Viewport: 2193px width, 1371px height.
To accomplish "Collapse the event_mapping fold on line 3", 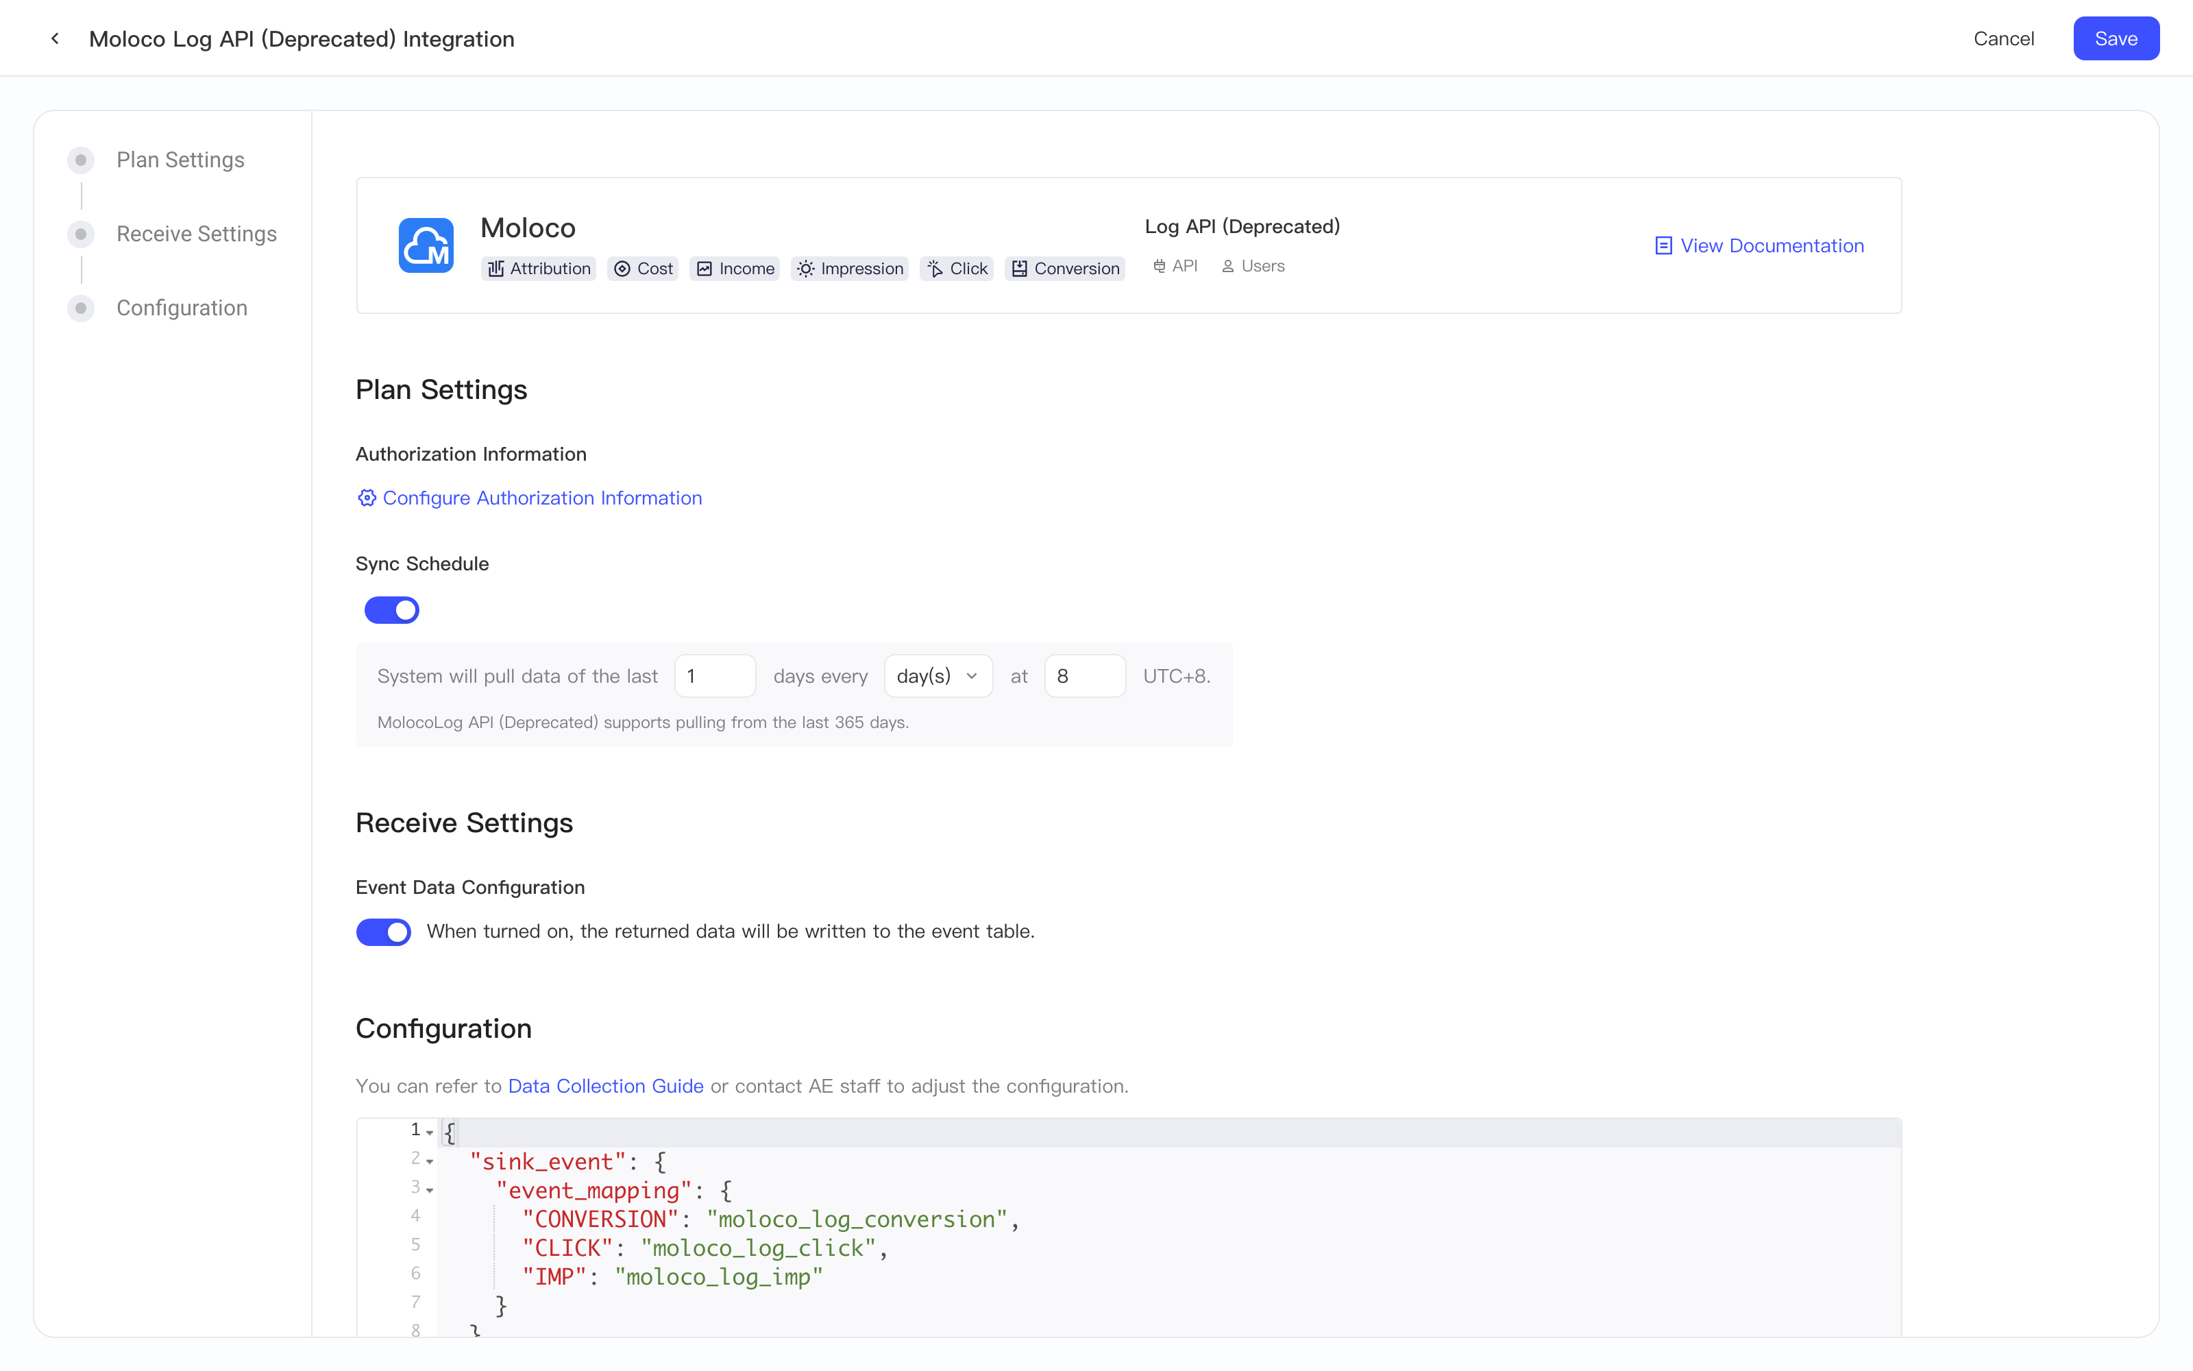I will [x=430, y=1191].
